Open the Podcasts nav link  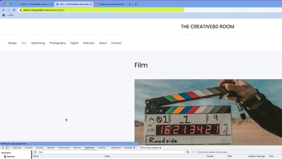click(x=89, y=43)
